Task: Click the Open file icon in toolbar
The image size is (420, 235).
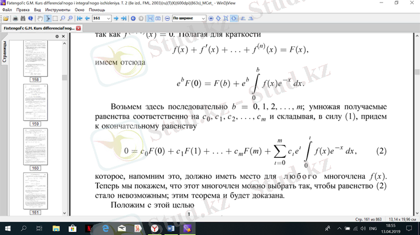Action: pyautogui.click(x=6, y=18)
